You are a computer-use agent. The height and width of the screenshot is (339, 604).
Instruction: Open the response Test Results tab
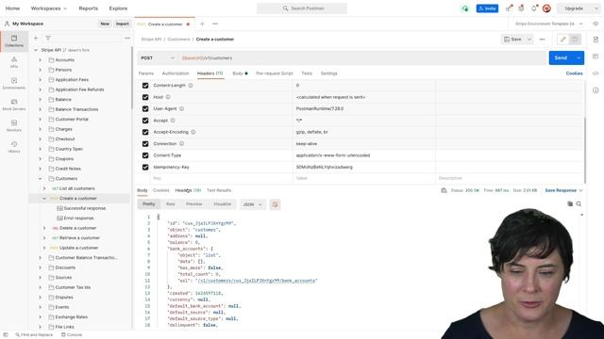[x=219, y=190]
